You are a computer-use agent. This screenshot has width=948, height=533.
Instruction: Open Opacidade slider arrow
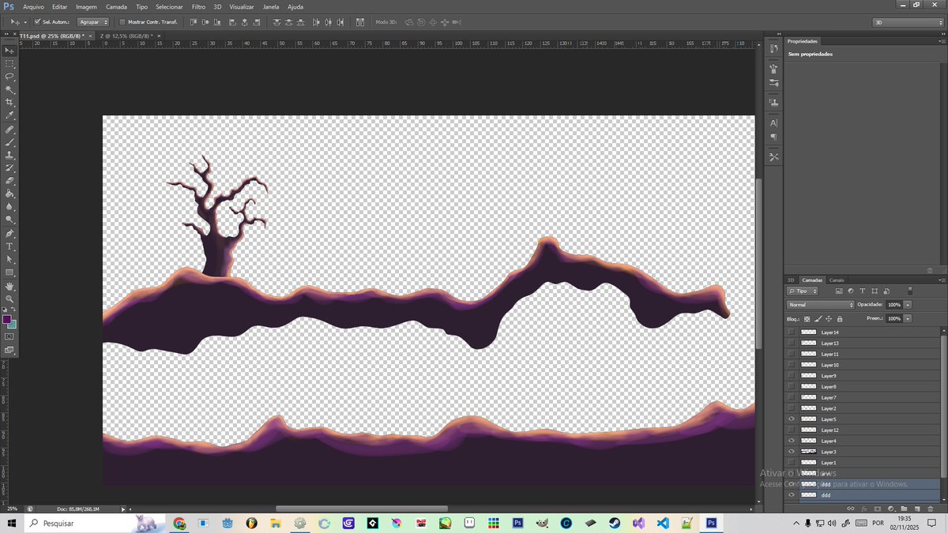tap(908, 305)
